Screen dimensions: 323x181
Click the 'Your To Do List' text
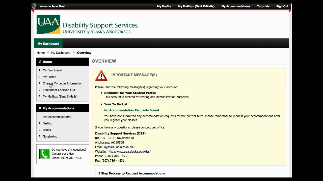(116, 104)
